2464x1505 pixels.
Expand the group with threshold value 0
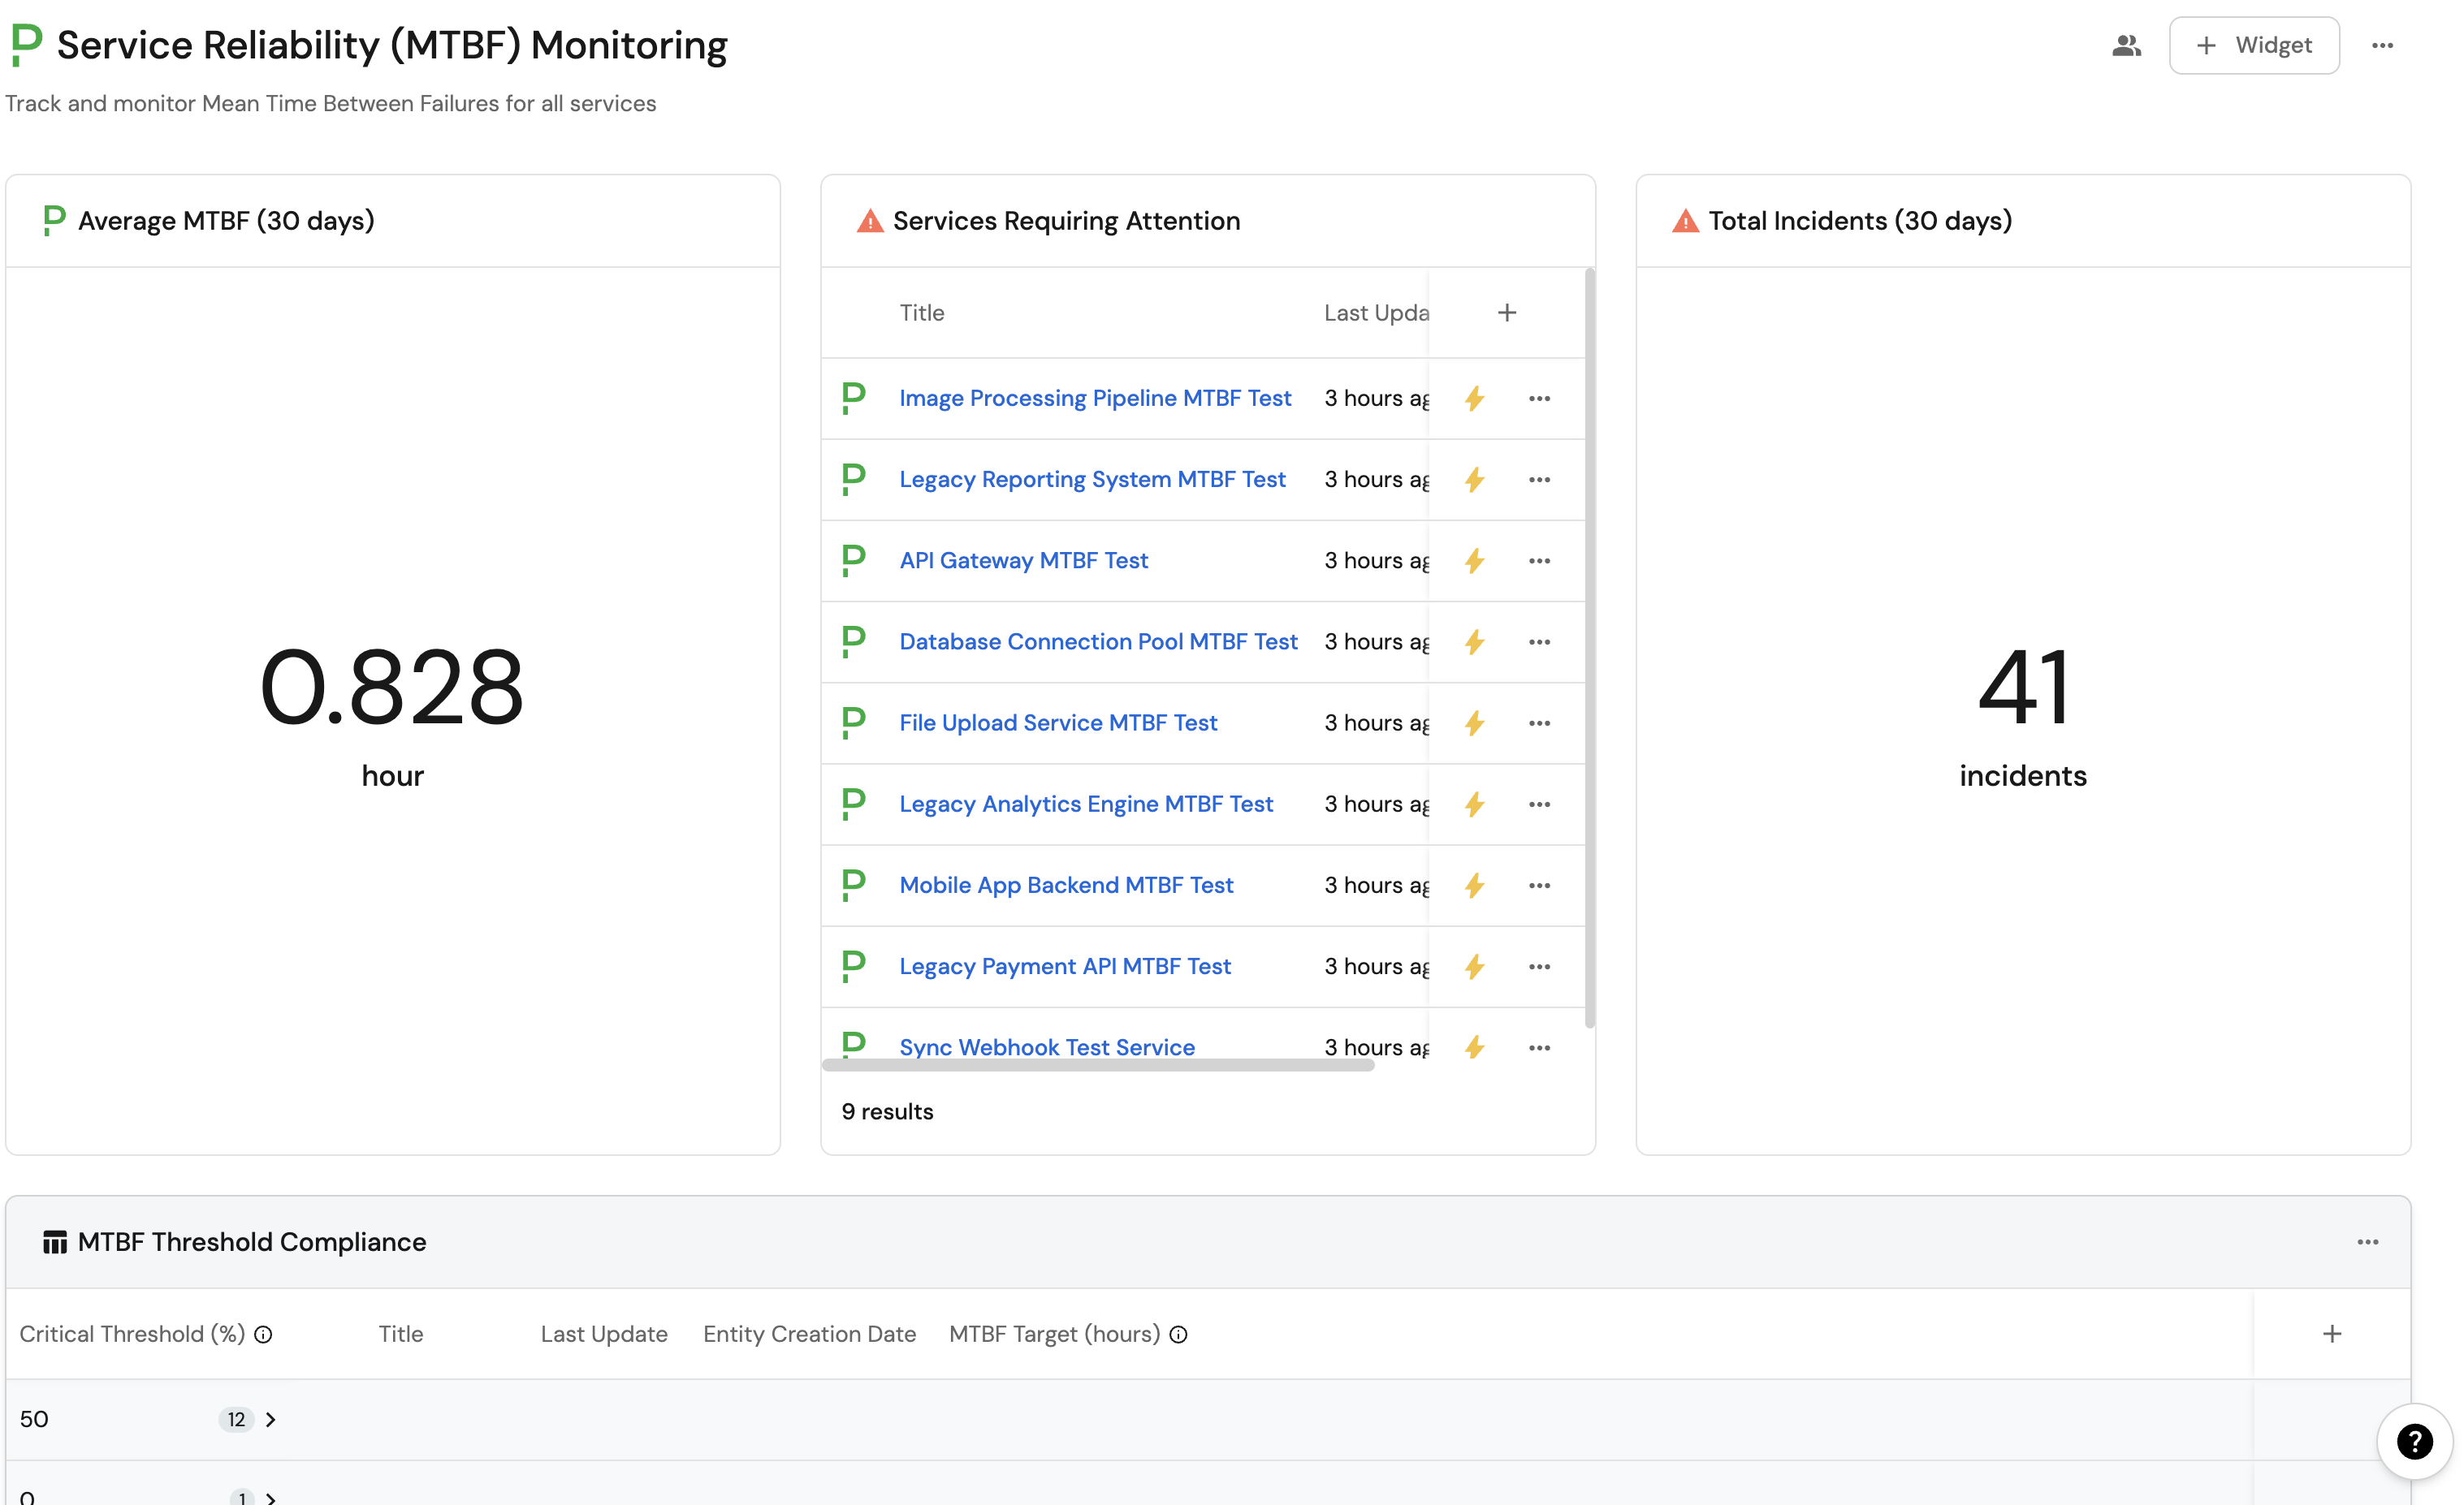tap(270, 1498)
